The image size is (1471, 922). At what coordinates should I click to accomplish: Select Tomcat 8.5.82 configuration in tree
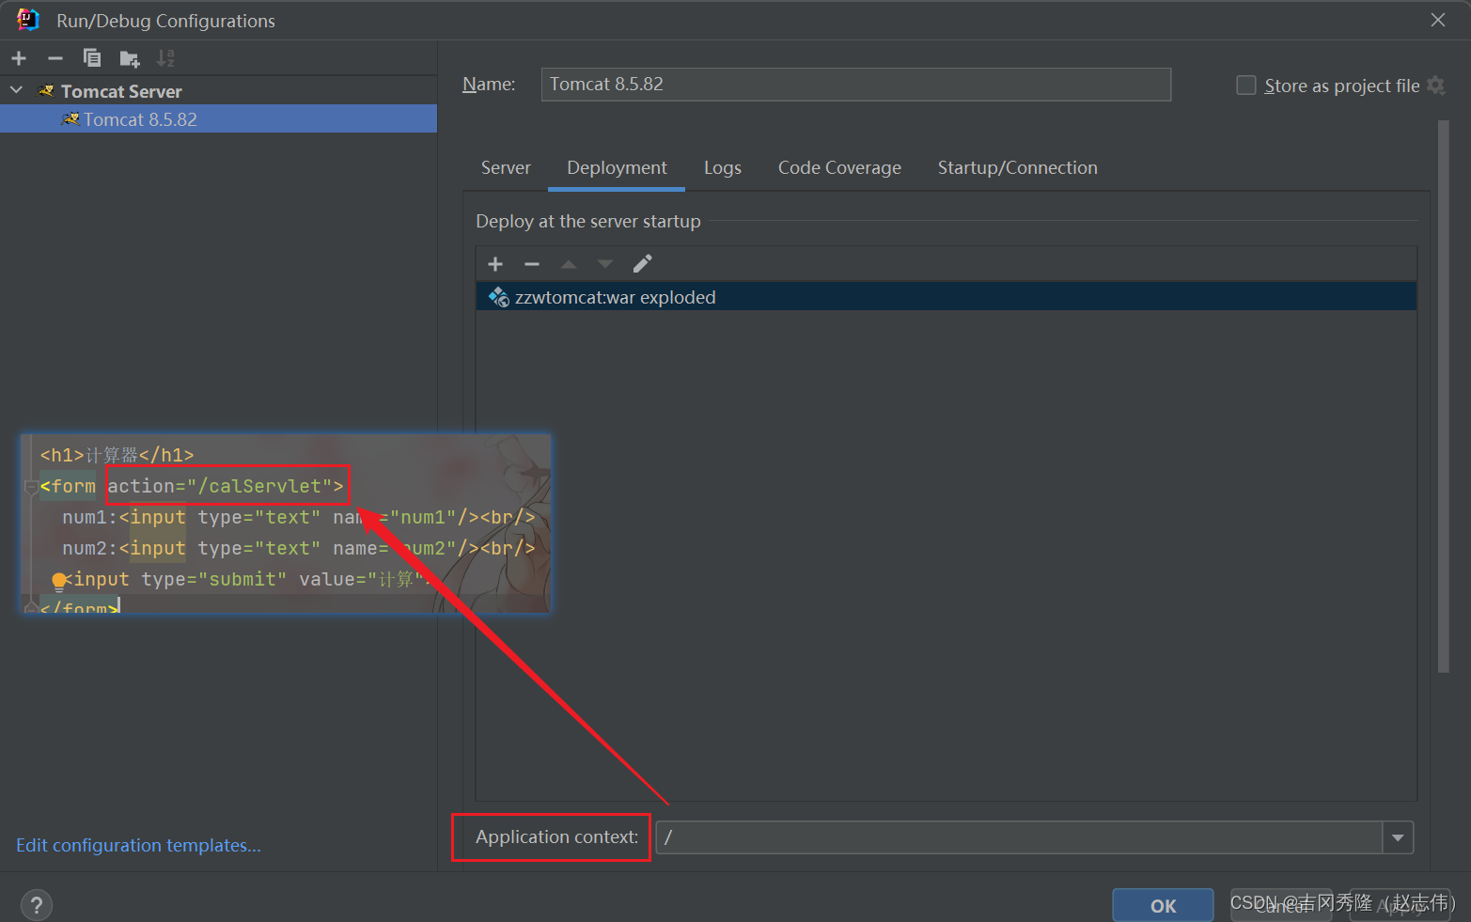point(218,119)
